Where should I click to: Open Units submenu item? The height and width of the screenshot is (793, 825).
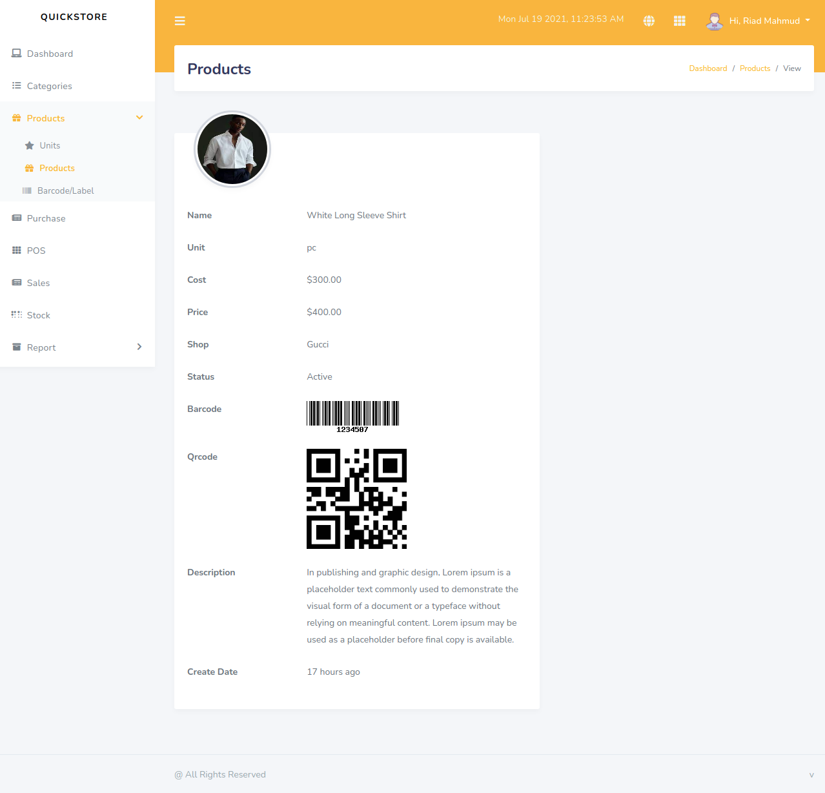point(50,145)
